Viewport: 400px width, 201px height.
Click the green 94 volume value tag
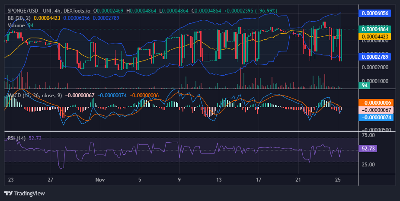coord(365,85)
